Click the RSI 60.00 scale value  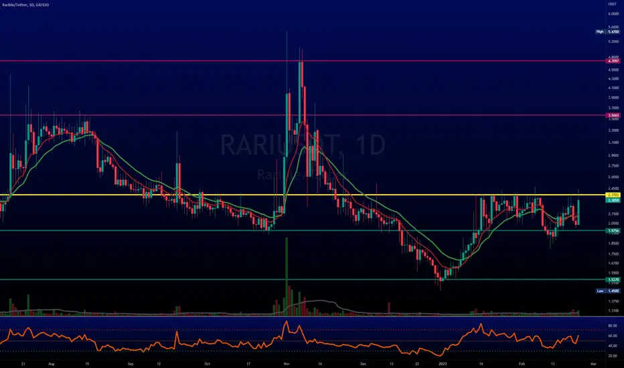(x=613, y=336)
